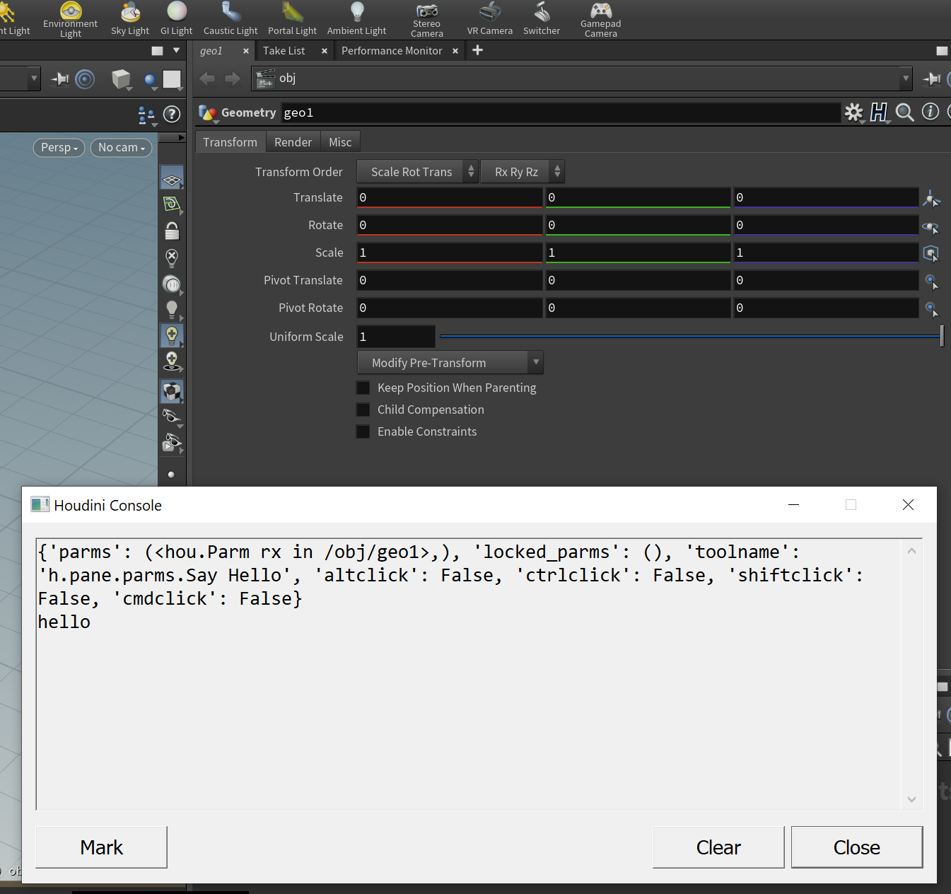Click the Pivot Translate X input field

[x=450, y=280]
